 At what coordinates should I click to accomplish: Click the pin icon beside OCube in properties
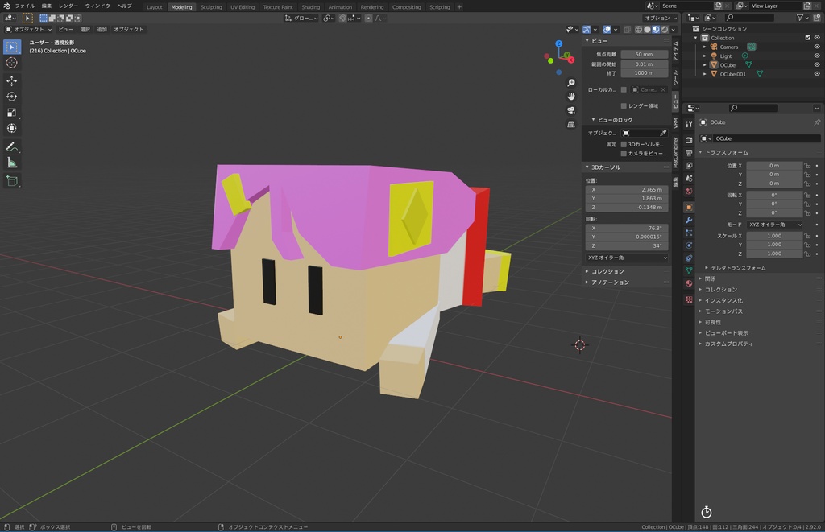[x=817, y=122]
